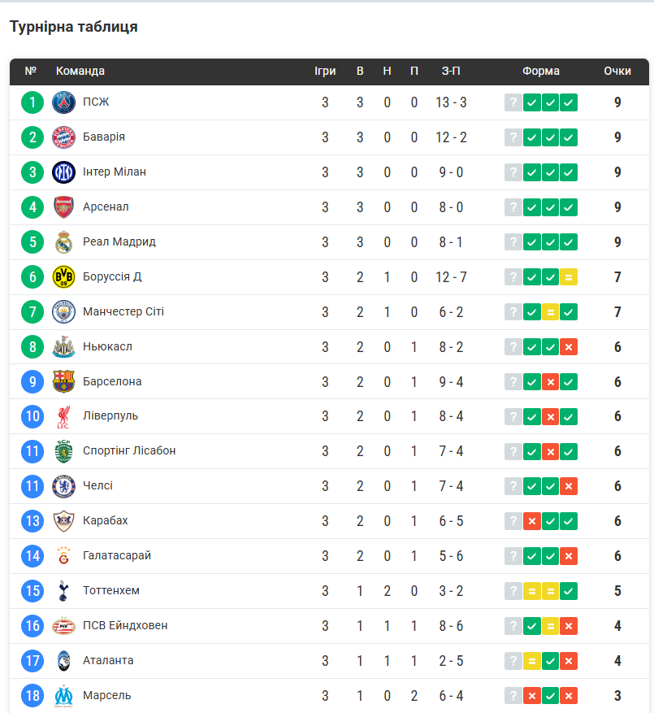Click the Arsenal crest icon
The width and height of the screenshot is (654, 713).
[63, 207]
